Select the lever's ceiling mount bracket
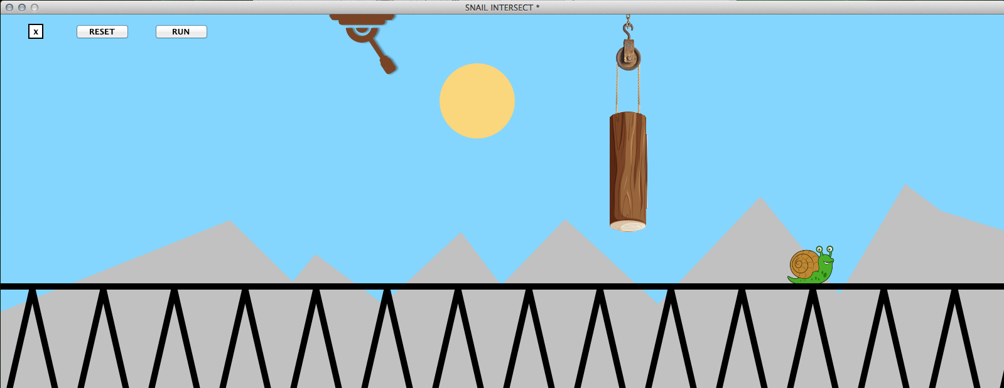1004x388 pixels. click(362, 19)
